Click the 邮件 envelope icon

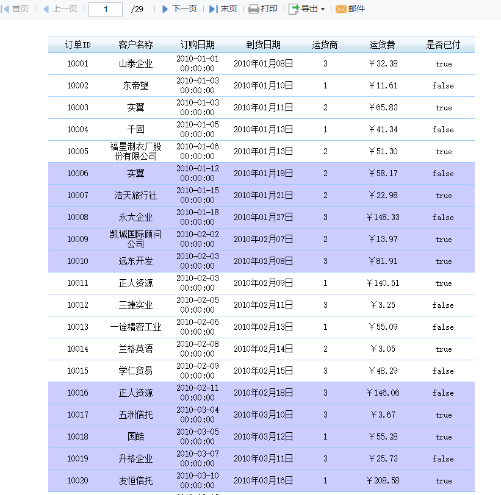pos(341,9)
